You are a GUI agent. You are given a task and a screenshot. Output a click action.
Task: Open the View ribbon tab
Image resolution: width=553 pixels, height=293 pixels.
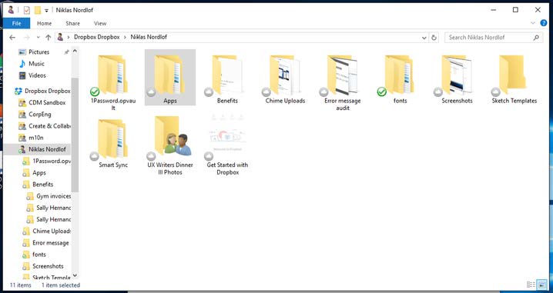tap(100, 23)
